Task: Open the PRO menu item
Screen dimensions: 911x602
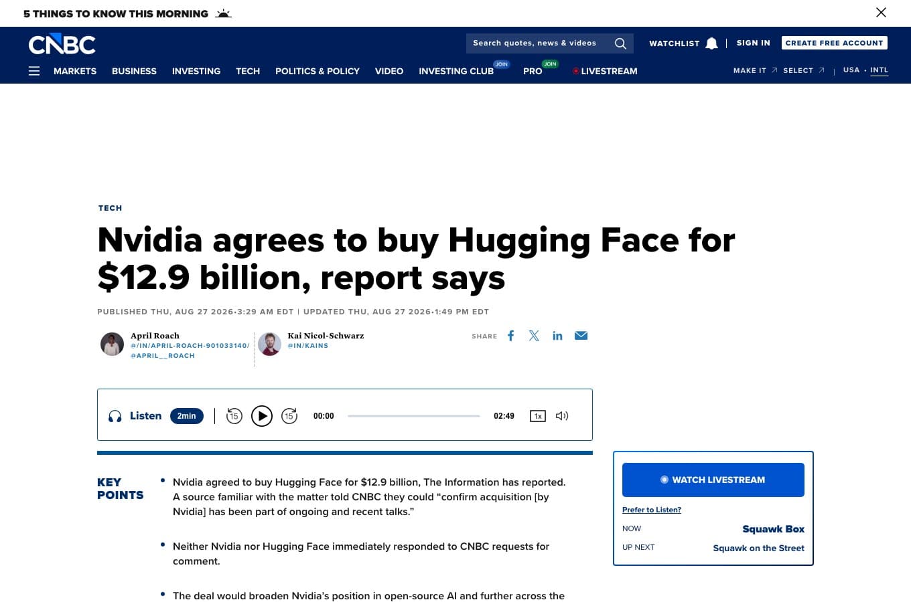Action: pyautogui.click(x=533, y=71)
